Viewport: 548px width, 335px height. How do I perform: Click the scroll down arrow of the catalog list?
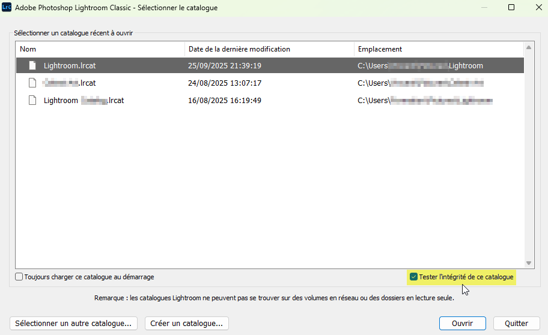529,263
